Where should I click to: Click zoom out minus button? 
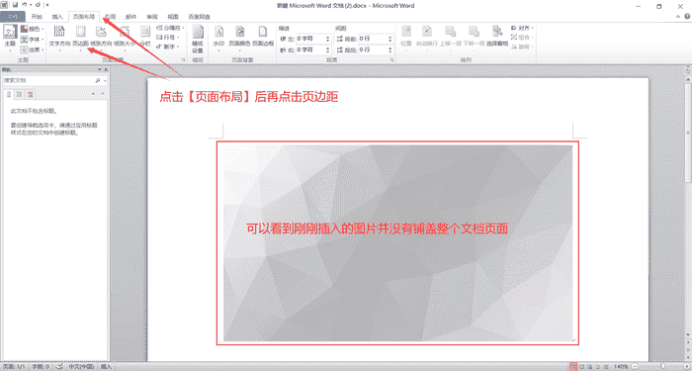[x=635, y=367]
